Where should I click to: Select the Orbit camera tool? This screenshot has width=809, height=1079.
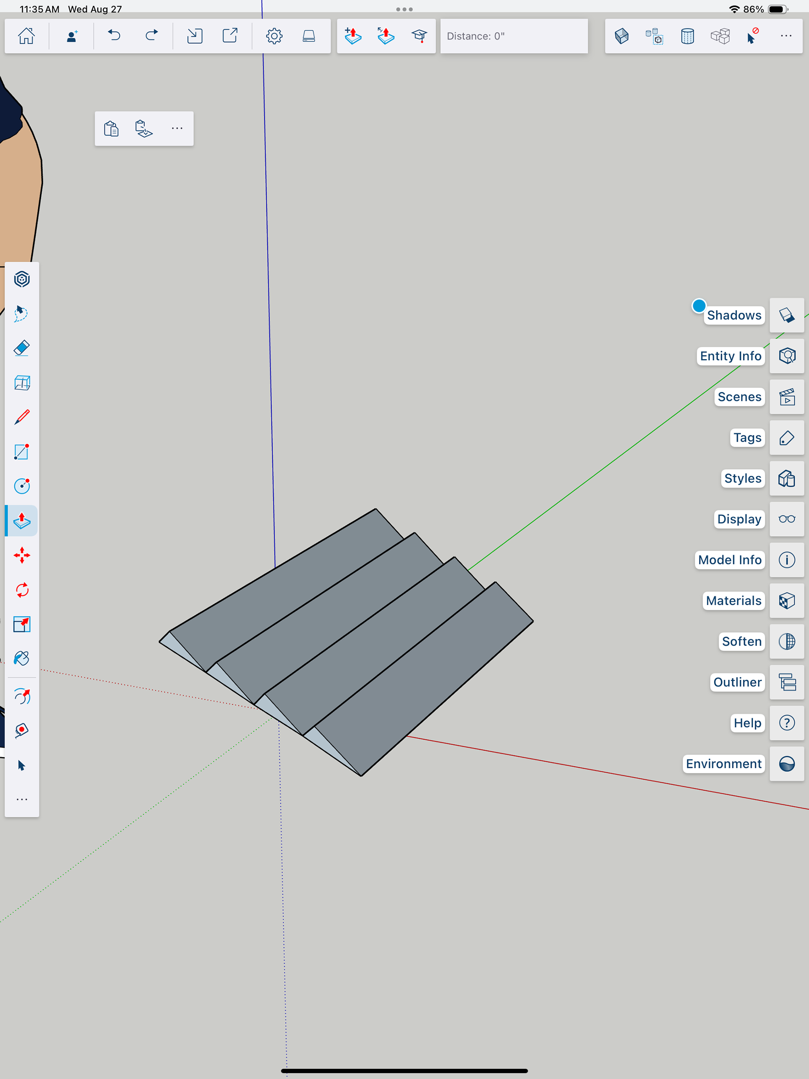click(x=22, y=697)
